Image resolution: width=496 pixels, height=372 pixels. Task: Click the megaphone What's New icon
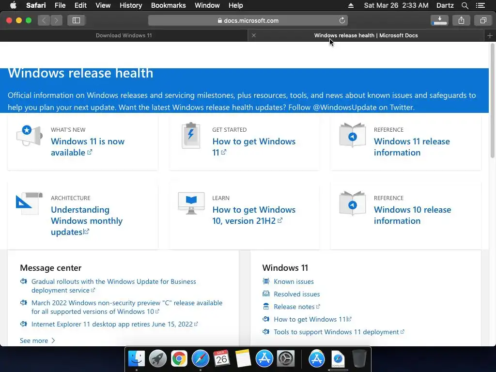pos(29,136)
